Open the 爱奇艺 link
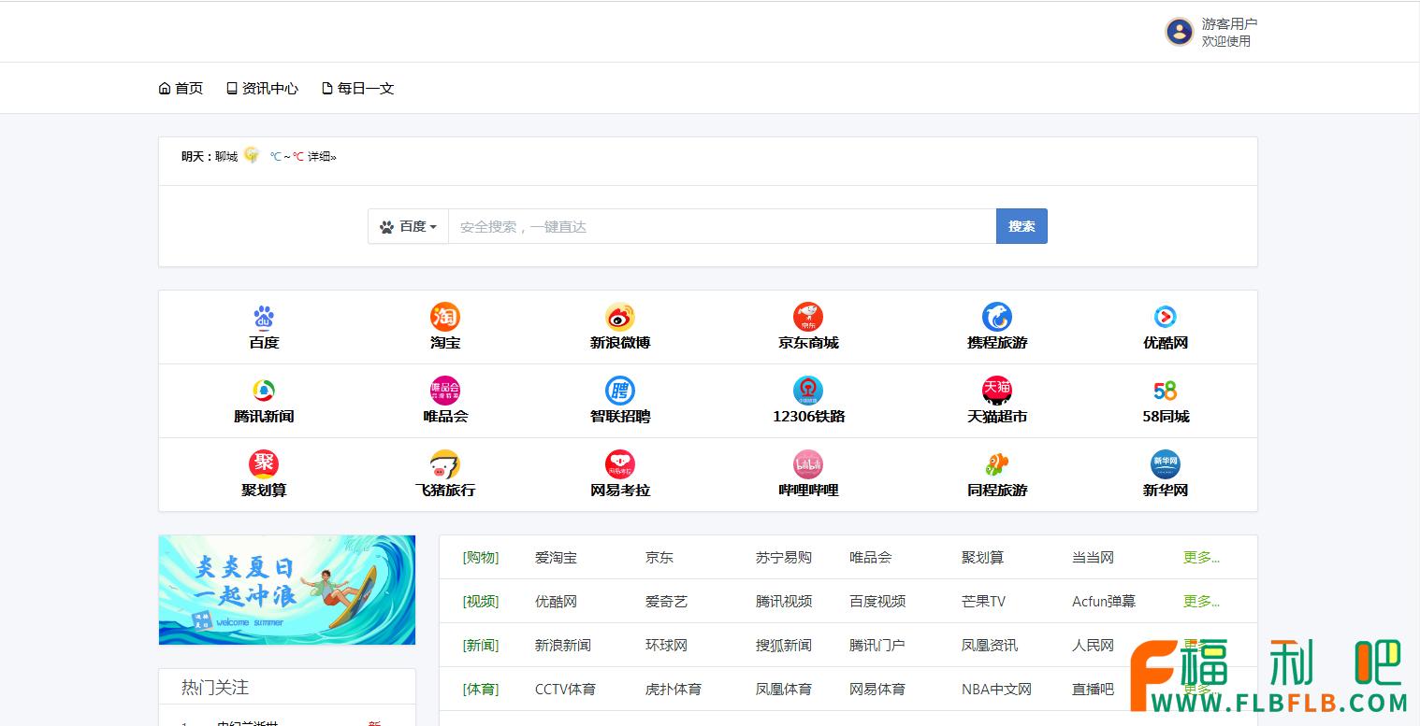 pyautogui.click(x=666, y=602)
